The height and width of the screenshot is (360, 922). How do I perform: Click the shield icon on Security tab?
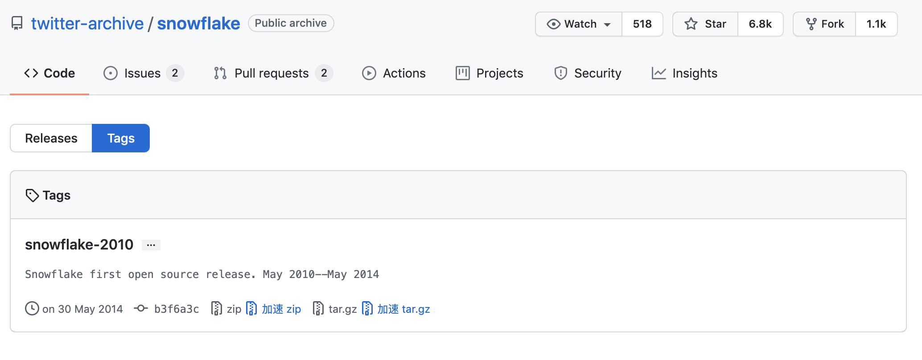click(560, 73)
